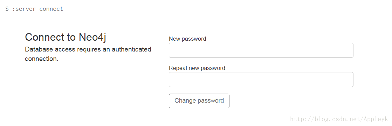Focus the Repeat new password field
392x126 pixels.
[261, 79]
